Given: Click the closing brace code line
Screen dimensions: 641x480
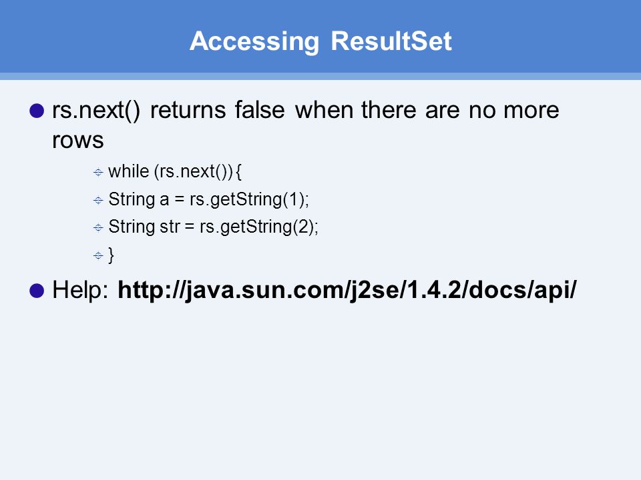Looking at the screenshot, I should 112,255.
